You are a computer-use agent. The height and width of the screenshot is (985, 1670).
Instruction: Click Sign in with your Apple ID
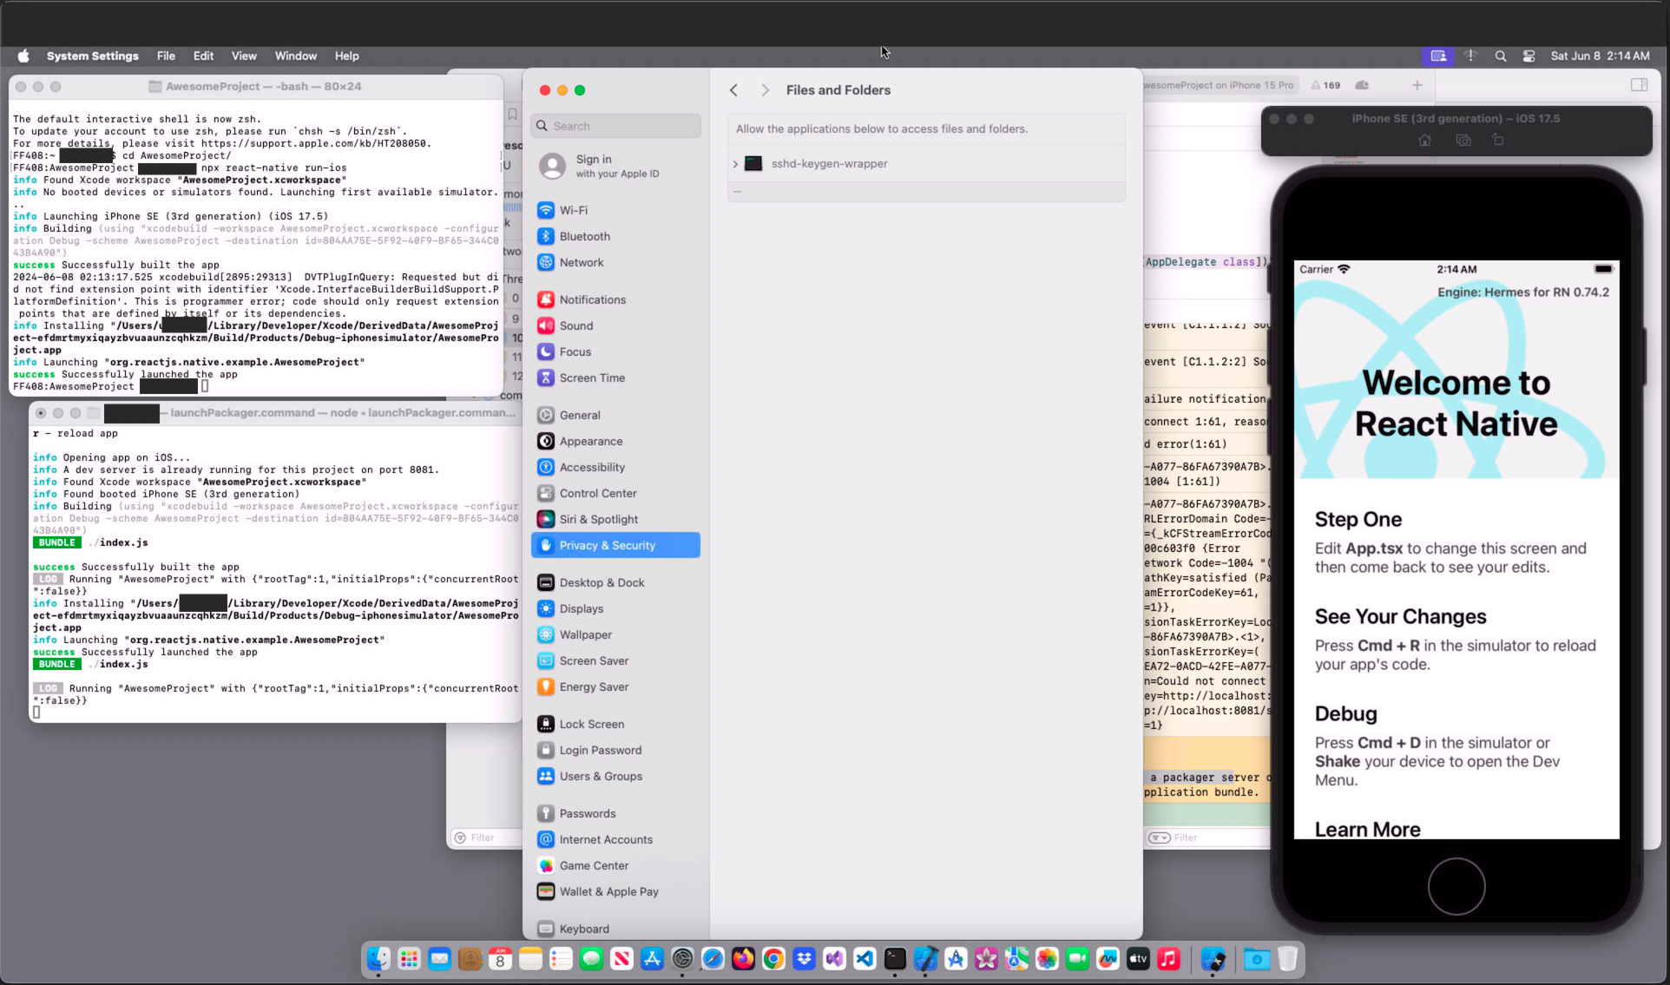pyautogui.click(x=616, y=166)
